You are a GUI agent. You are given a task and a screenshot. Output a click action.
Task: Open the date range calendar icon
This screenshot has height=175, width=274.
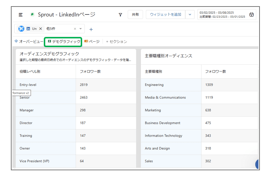(x=252, y=14)
